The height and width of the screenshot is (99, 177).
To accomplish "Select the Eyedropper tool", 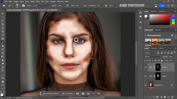I will (x=2, y=35).
